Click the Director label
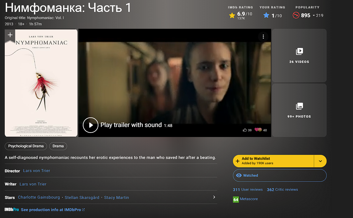 click(12, 171)
